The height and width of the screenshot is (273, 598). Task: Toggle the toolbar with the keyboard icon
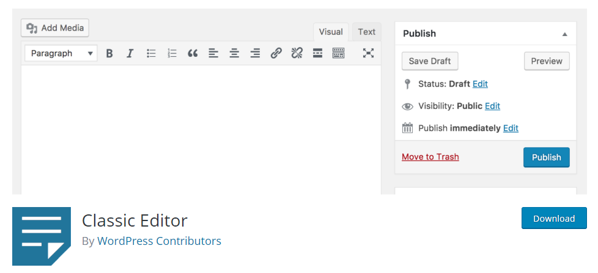[338, 54]
